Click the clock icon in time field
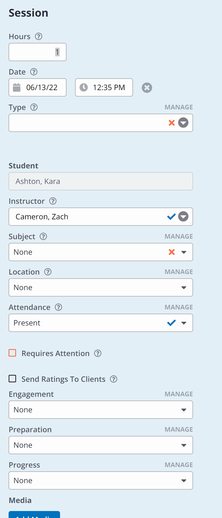 pos(84,87)
